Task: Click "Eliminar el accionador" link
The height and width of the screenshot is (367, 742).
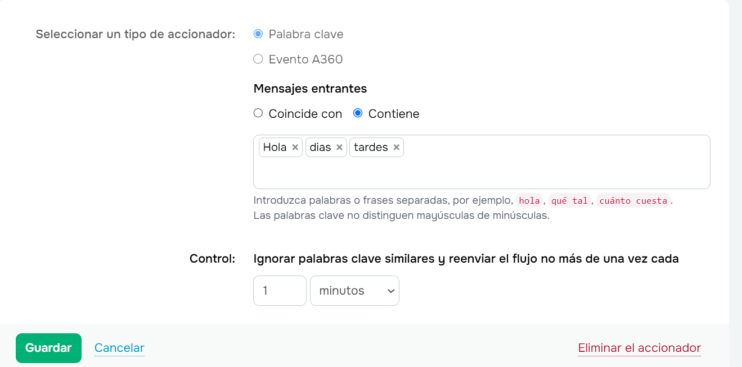Action: (639, 348)
